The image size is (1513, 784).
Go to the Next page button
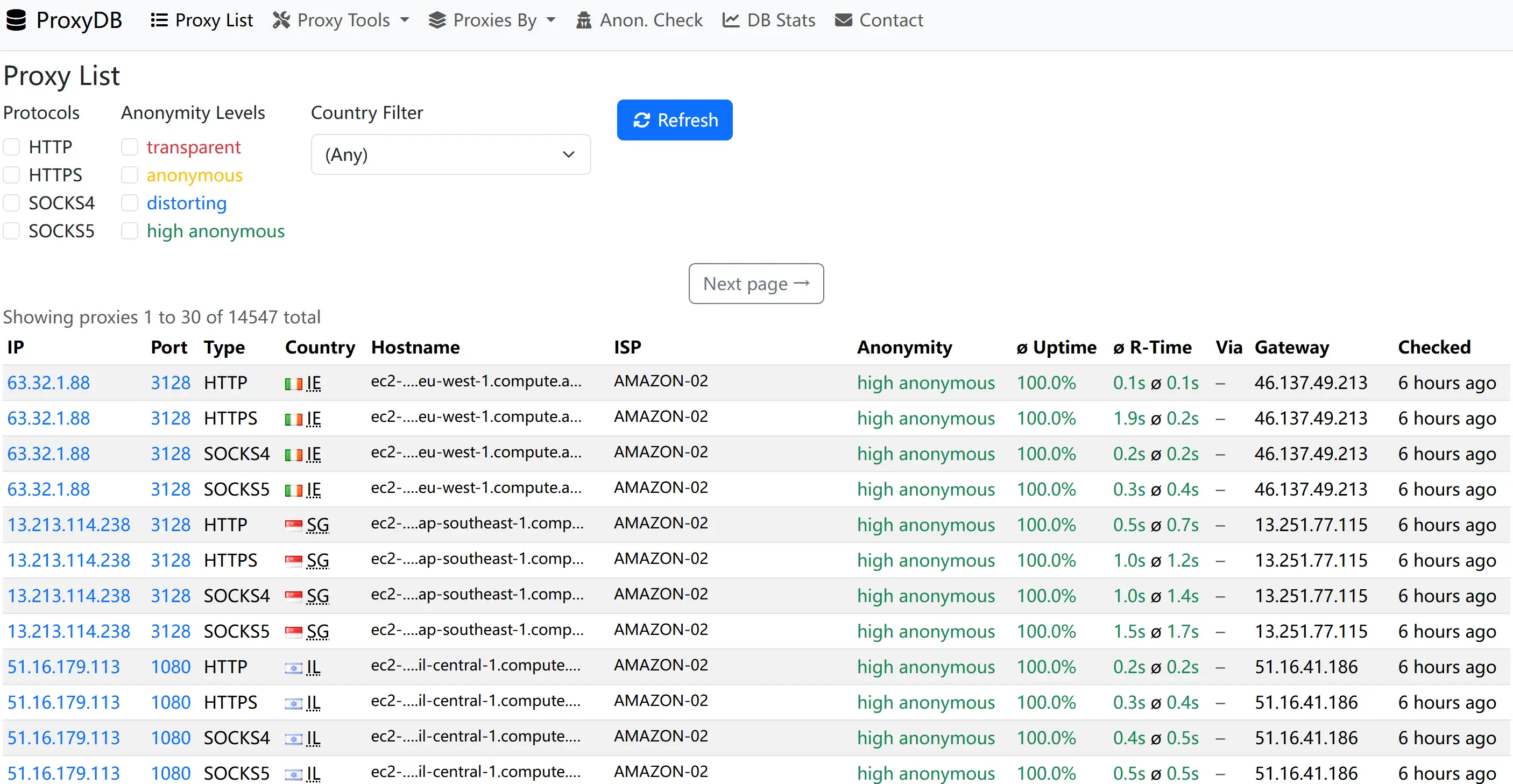click(x=755, y=284)
